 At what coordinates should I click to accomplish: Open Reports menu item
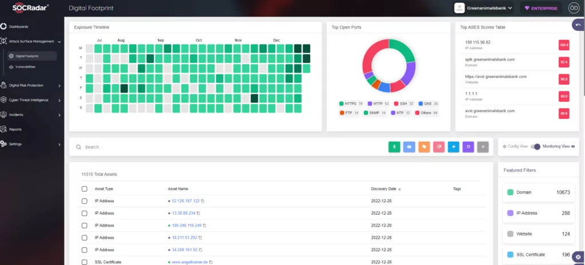(15, 130)
